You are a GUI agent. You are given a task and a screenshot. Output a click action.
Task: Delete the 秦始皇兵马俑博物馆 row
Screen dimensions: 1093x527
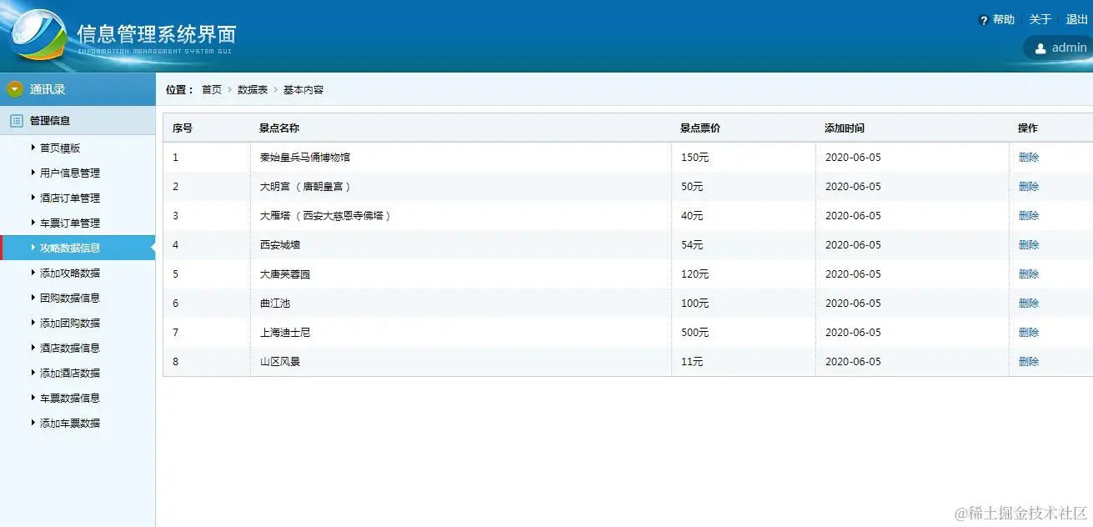click(x=1029, y=157)
